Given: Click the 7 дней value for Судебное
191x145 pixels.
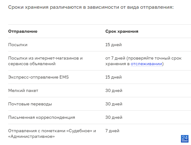Looking at the screenshot, I should click(x=112, y=131).
